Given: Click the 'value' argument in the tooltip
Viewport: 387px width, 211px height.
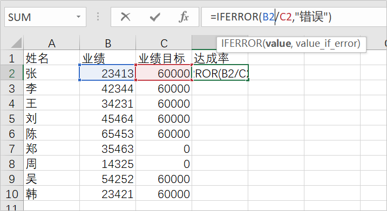Looking at the screenshot, I should pos(278,44).
